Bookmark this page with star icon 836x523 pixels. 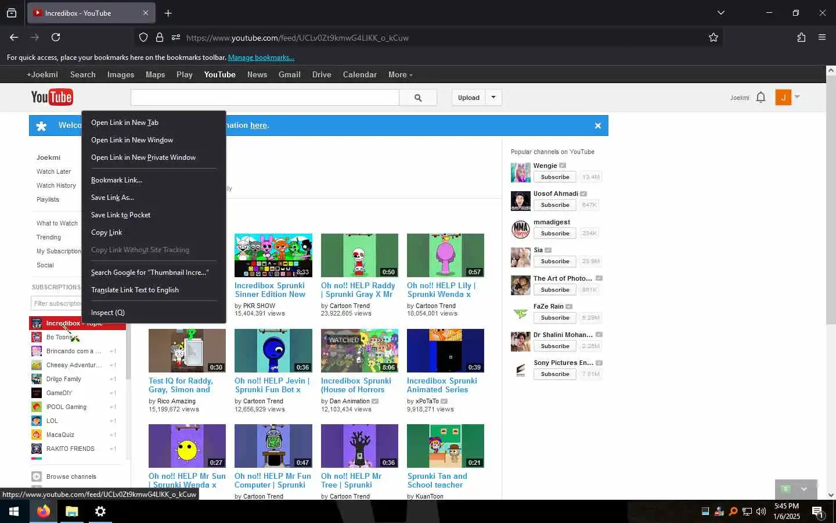pos(714,37)
